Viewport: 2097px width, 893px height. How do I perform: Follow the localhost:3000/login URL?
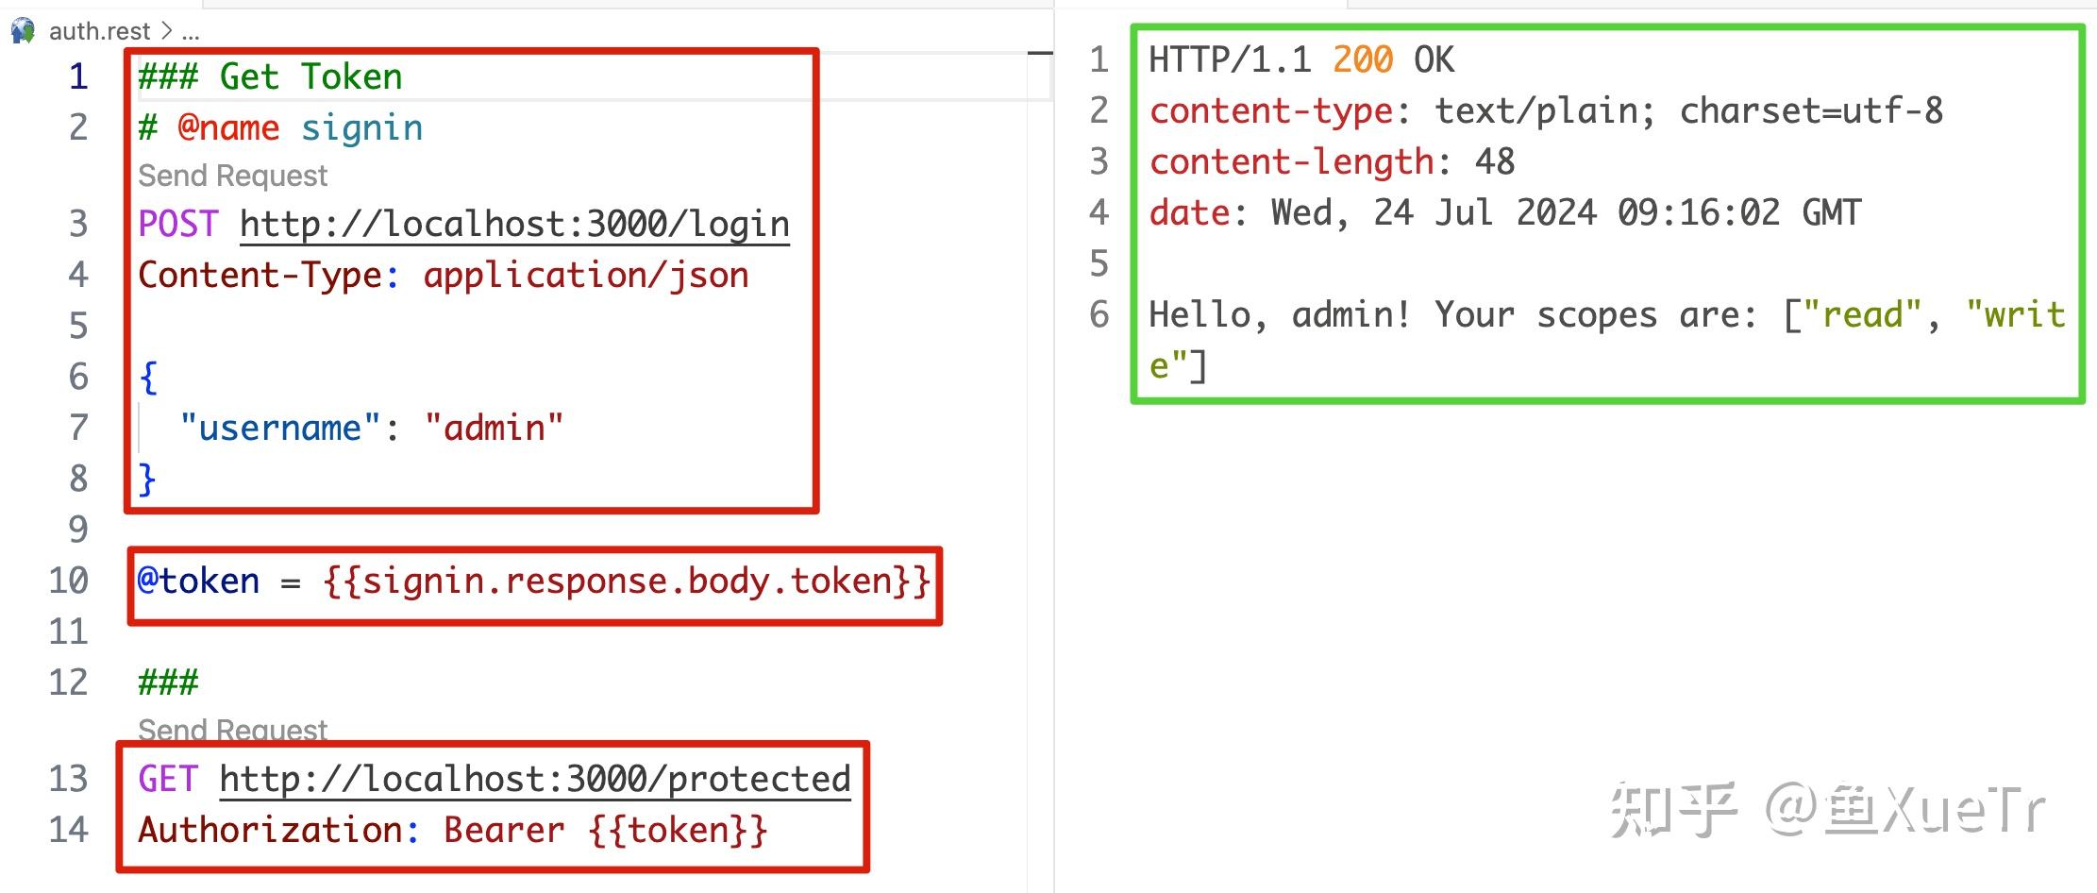pos(514,225)
